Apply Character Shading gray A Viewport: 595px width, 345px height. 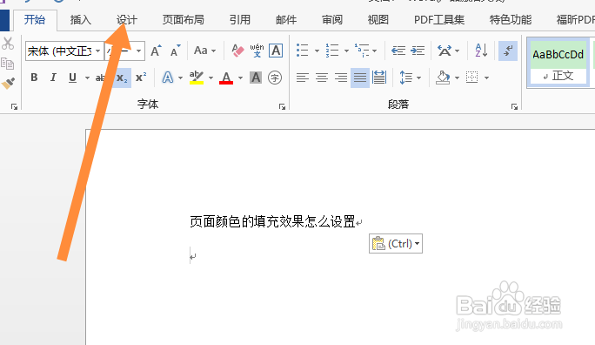click(256, 78)
